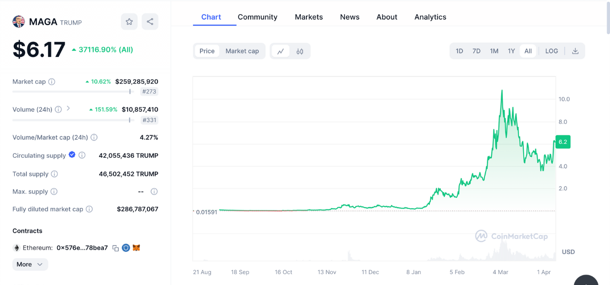Switch to candlestick chart icon
The width and height of the screenshot is (610, 285).
tap(300, 51)
